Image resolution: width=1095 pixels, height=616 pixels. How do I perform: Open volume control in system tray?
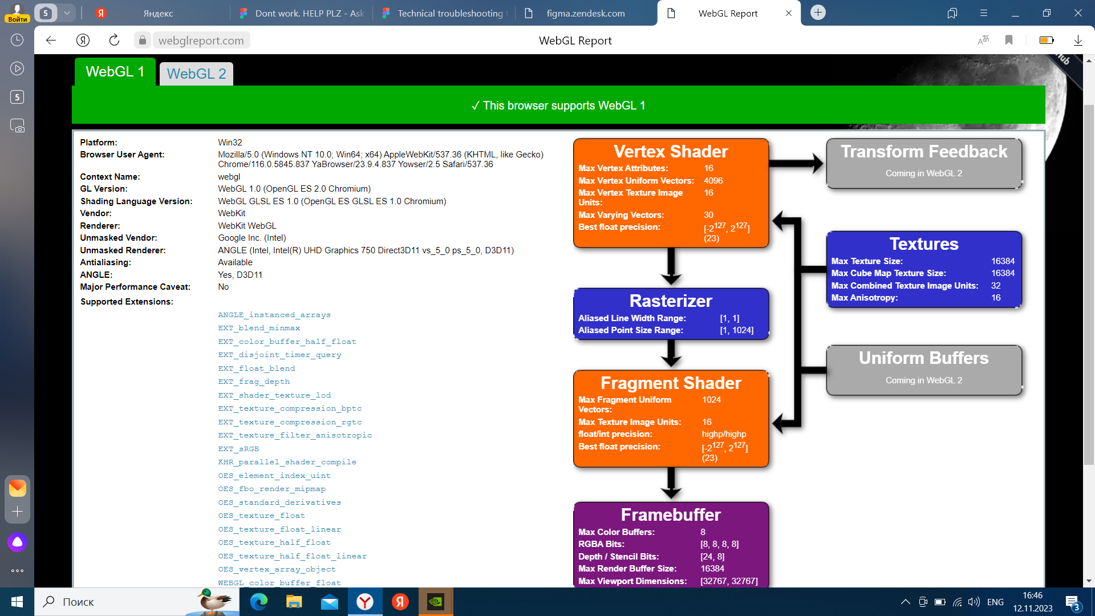974,602
